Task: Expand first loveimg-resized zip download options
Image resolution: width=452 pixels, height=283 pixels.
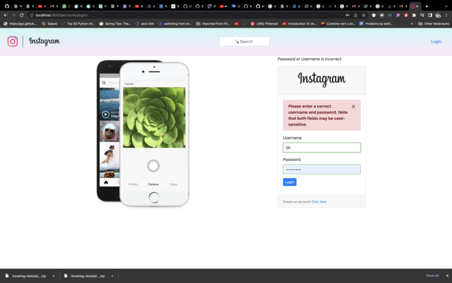Action: pos(54,276)
